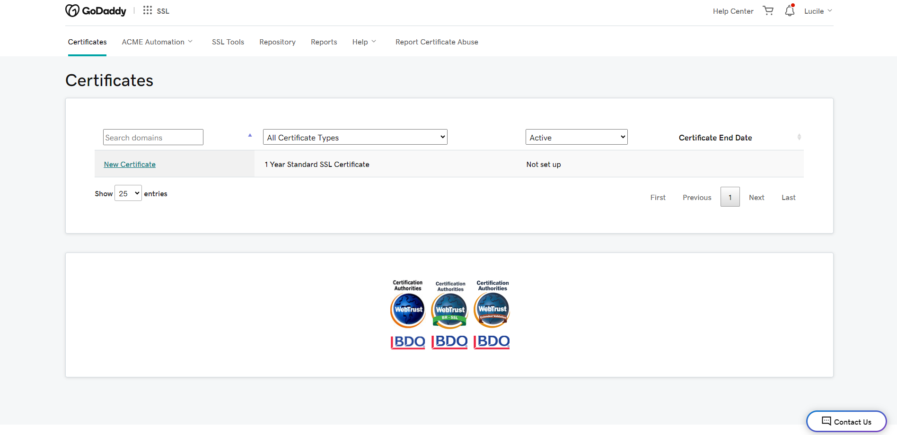Expand the ACME Automation menu
The width and height of the screenshot is (897, 435).
coord(157,42)
